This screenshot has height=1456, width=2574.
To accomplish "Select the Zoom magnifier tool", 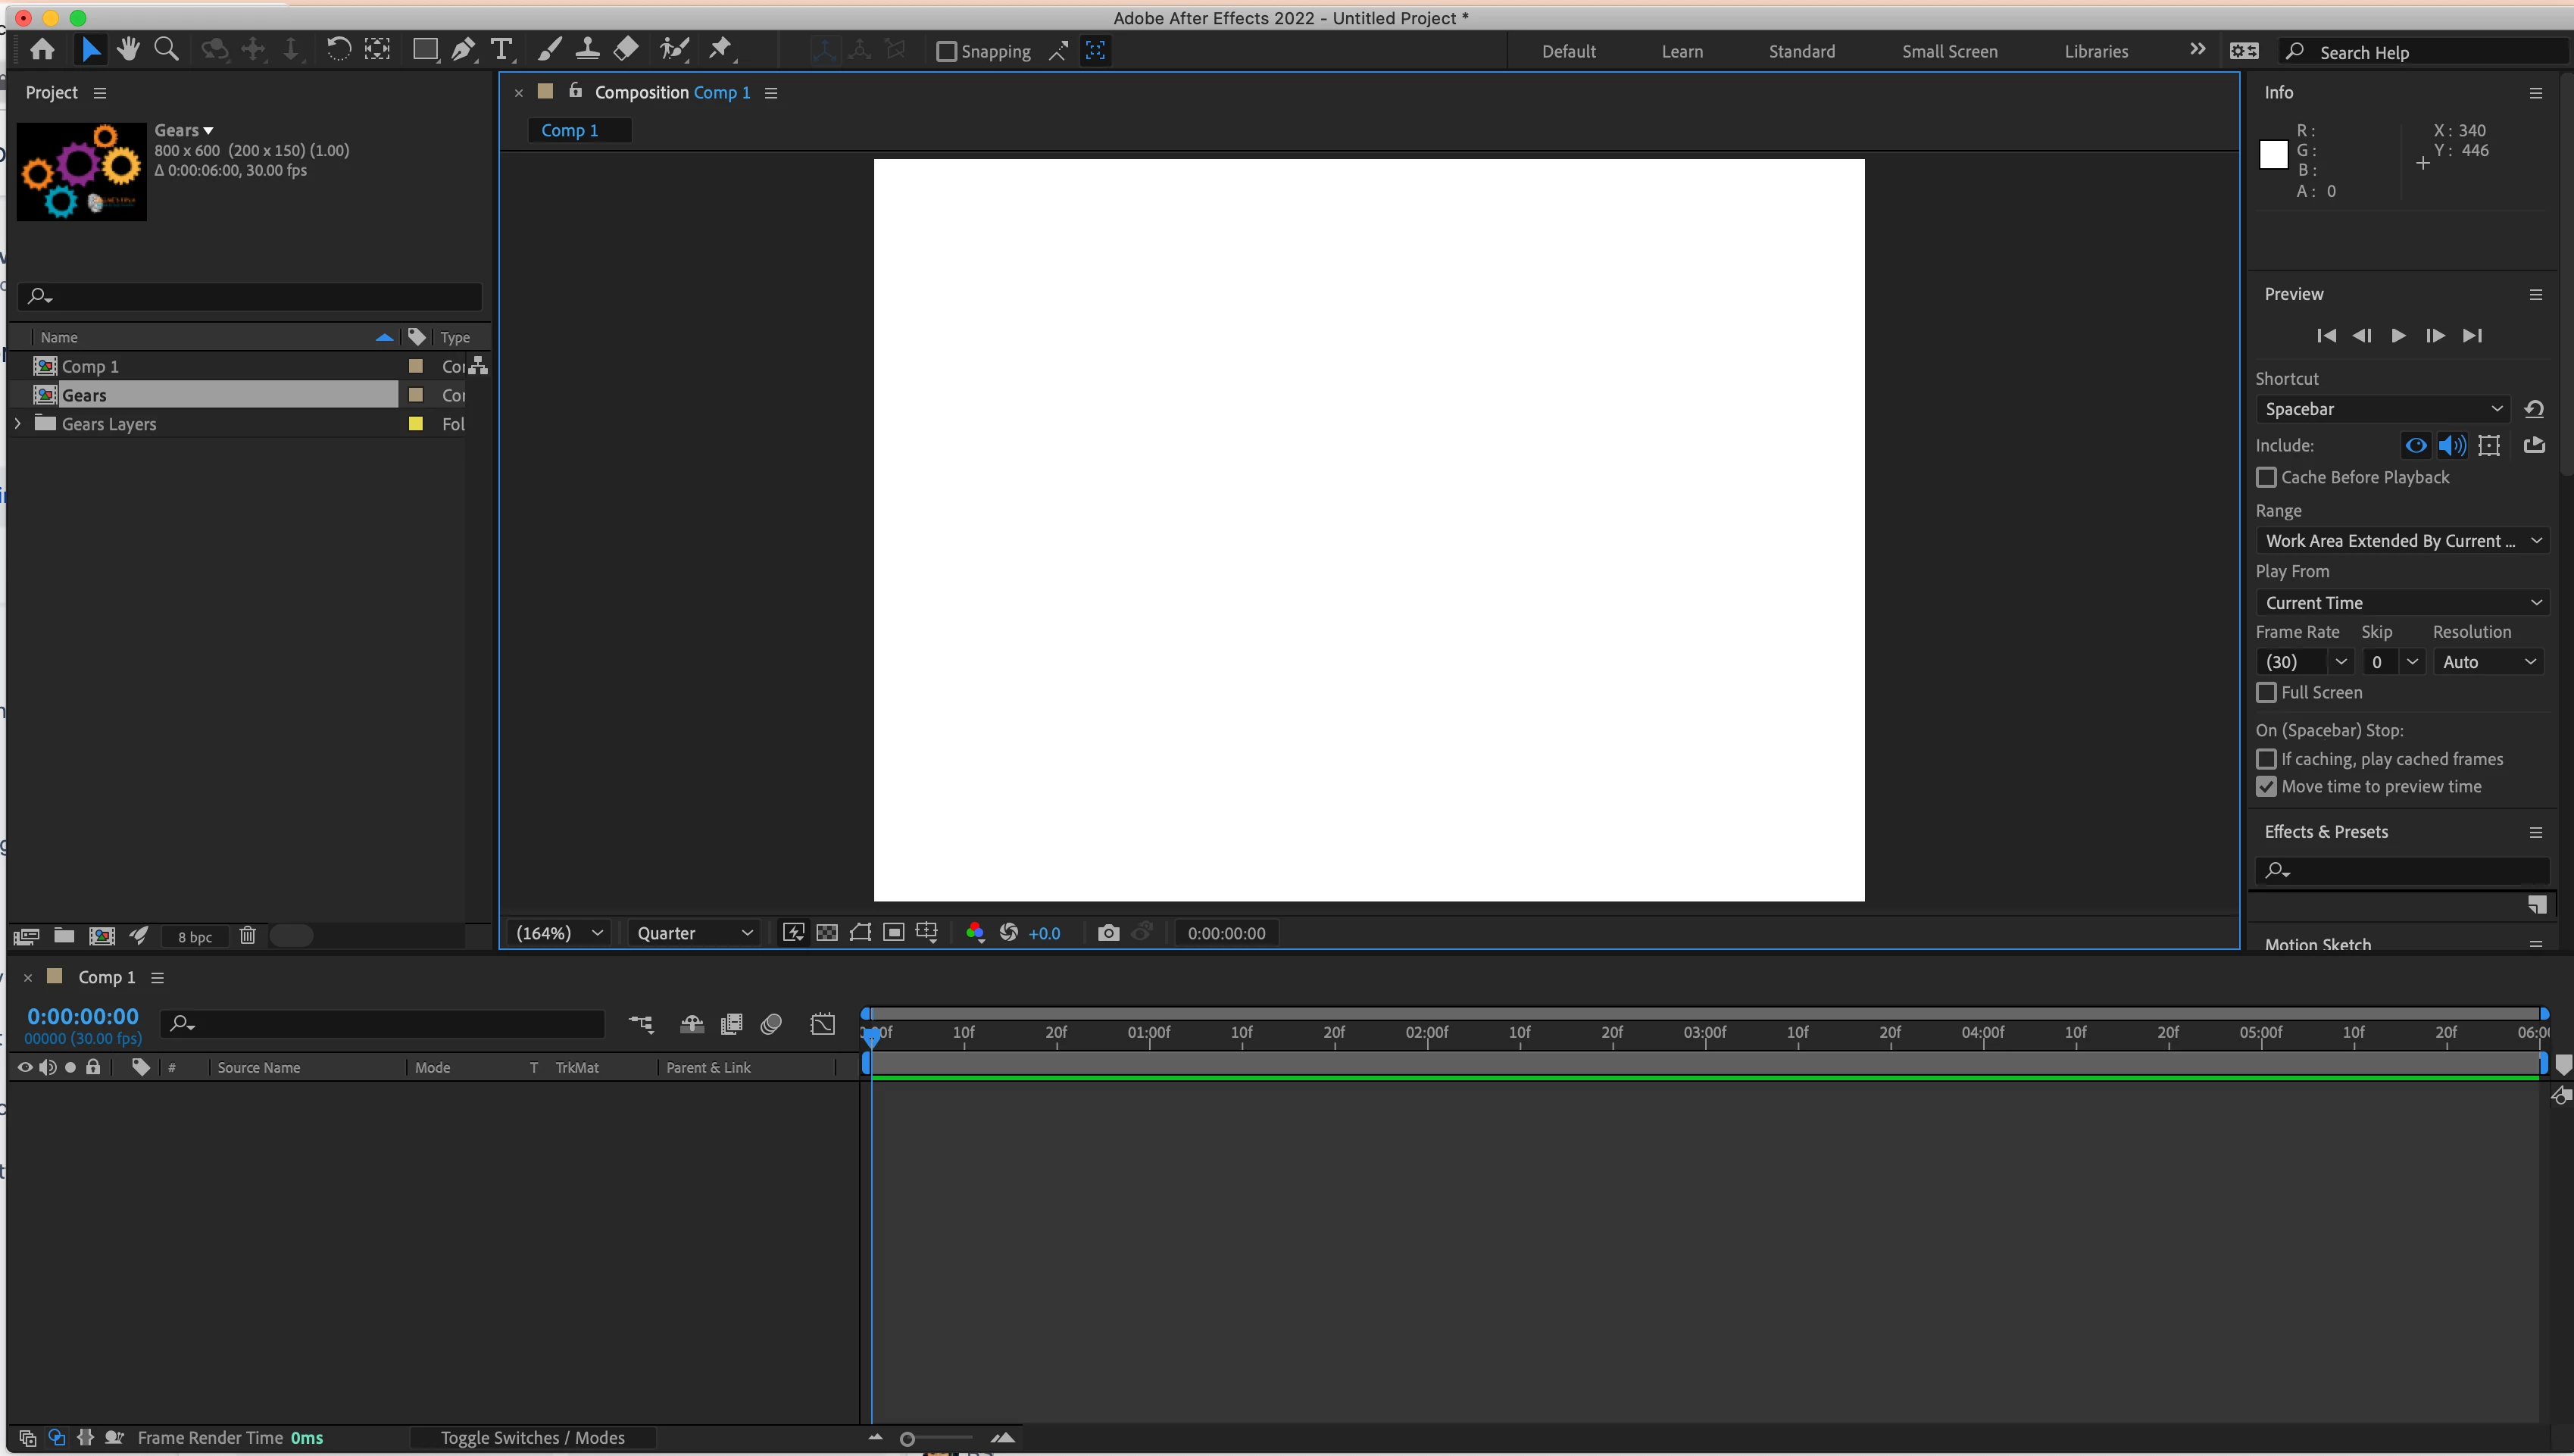I will point(166,49).
